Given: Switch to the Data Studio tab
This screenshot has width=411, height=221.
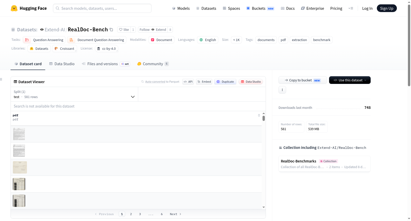Looking at the screenshot, I should point(62,64).
